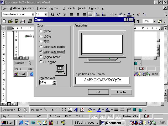Launch Internet Explorer from quick launch

click(21, 123)
